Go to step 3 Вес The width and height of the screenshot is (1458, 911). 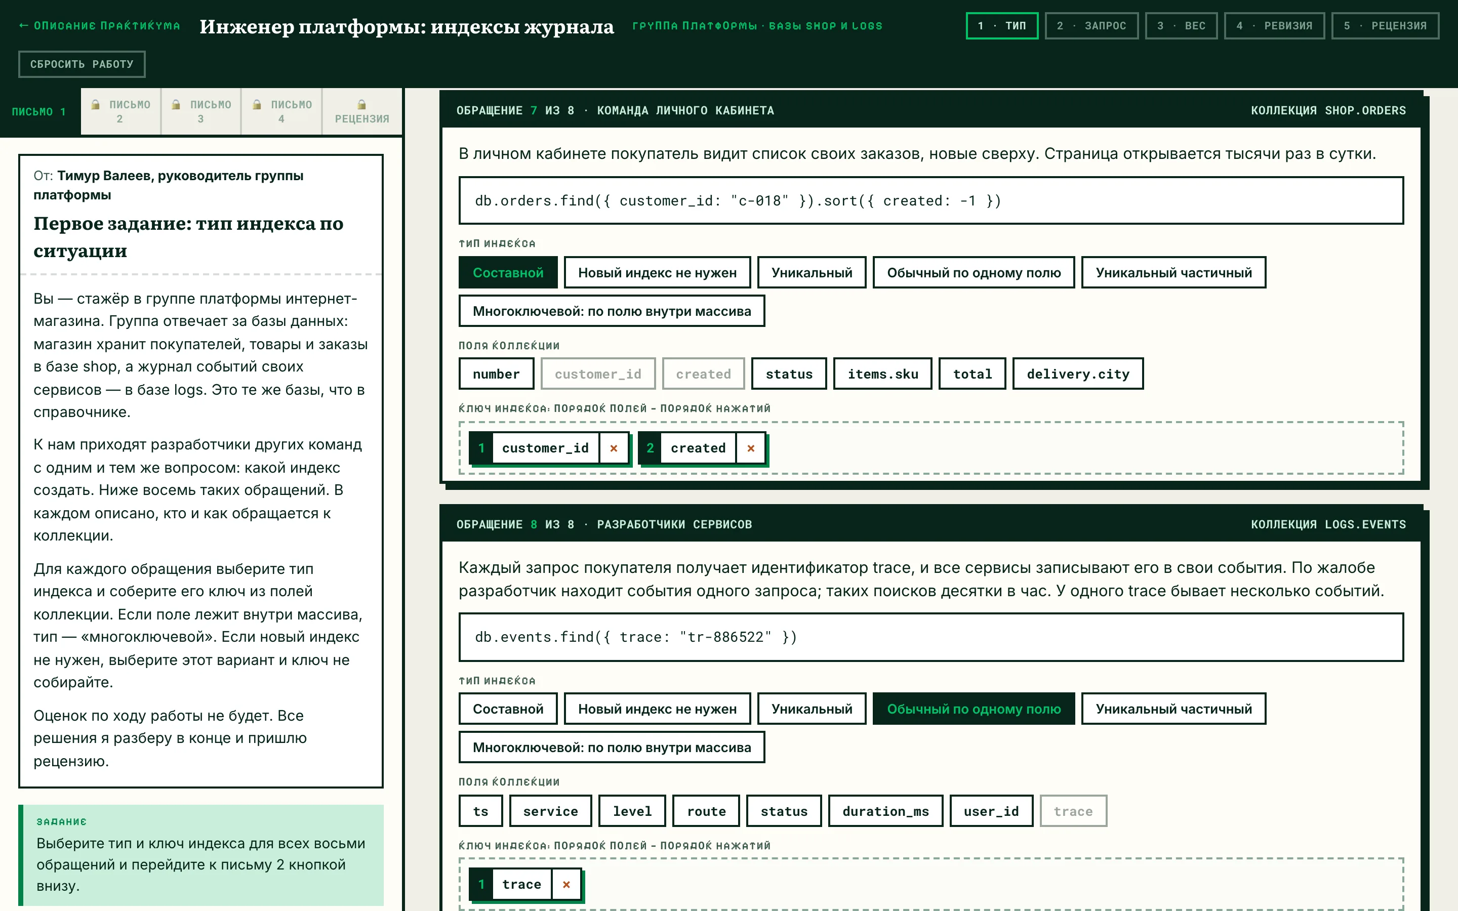1182,26
